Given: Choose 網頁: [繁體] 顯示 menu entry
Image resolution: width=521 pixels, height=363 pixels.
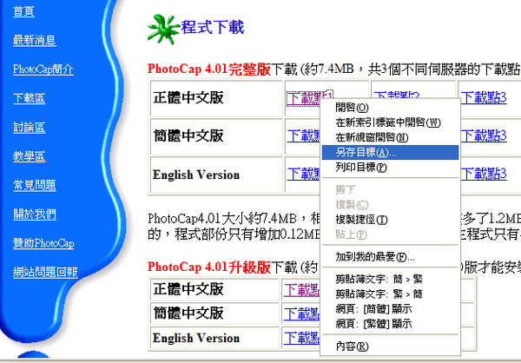Looking at the screenshot, I should point(373,324).
